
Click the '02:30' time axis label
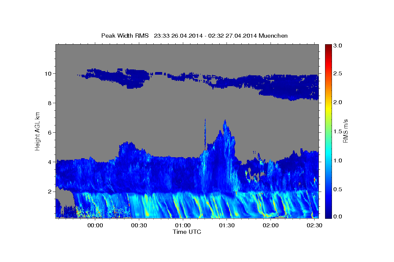[x=314, y=226]
